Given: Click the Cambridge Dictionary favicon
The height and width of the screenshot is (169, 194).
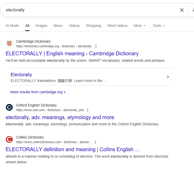Looking at the screenshot, I should 9,44.
